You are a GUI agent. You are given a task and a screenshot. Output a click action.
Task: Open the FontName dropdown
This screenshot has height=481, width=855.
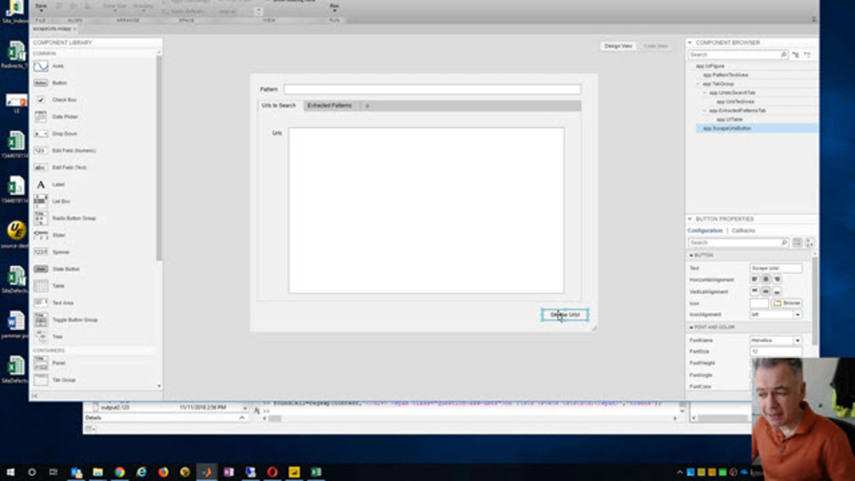797,340
